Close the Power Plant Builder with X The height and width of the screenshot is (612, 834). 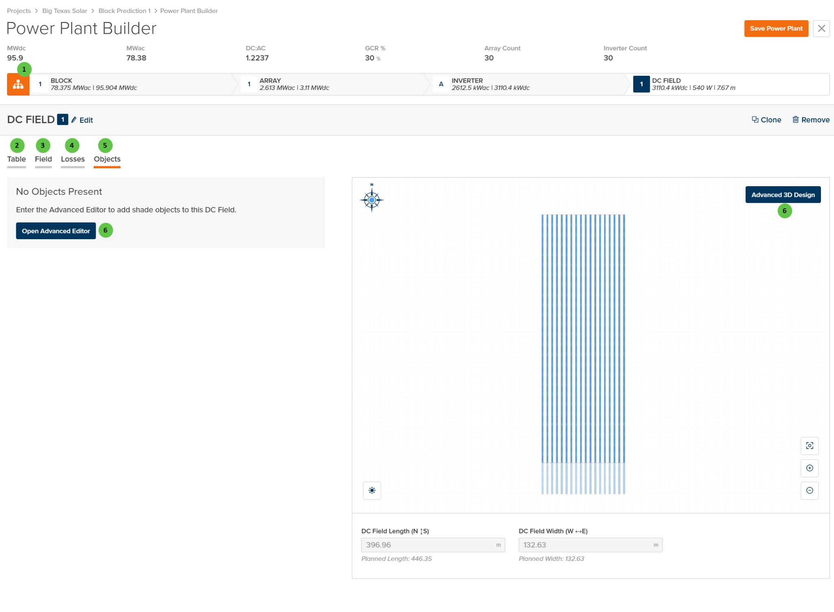pos(821,29)
